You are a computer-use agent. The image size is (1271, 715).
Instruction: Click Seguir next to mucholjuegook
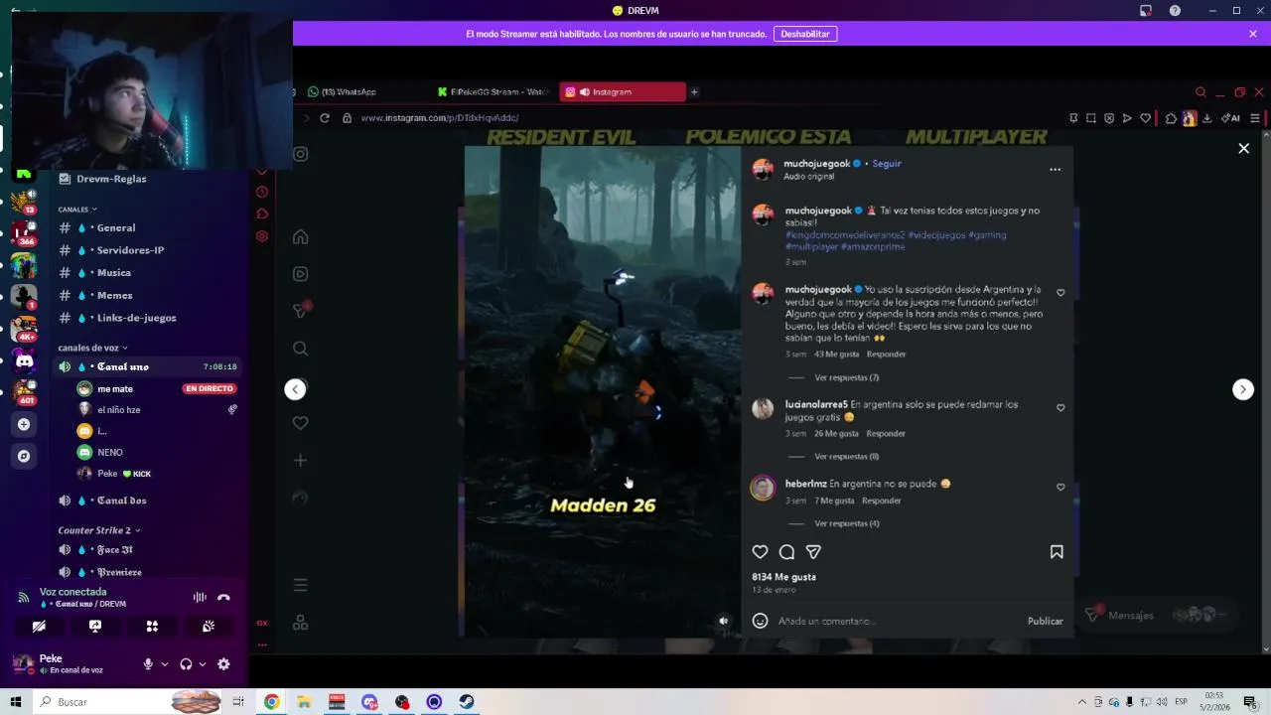(887, 164)
